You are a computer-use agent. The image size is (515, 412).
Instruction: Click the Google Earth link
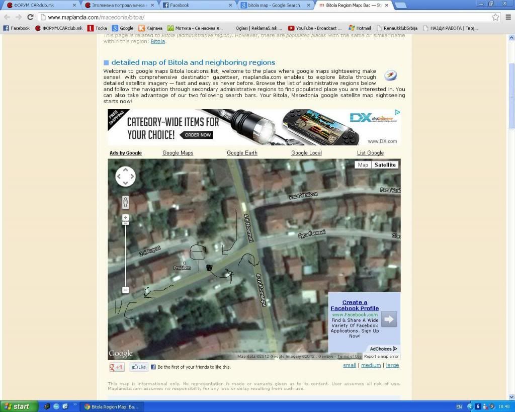pos(242,153)
